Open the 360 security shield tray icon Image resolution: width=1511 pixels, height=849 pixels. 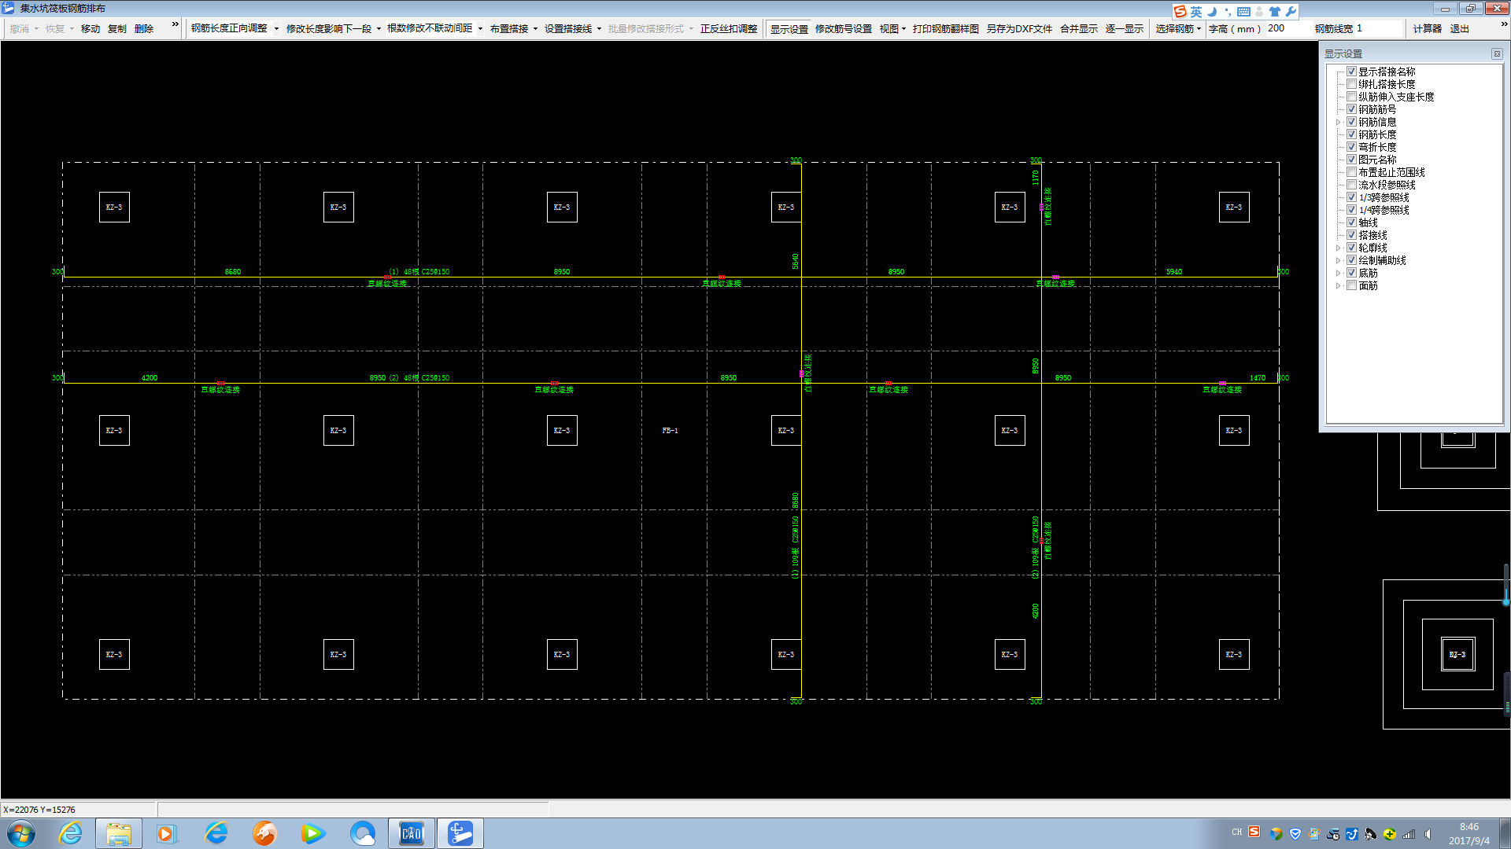[1295, 834]
